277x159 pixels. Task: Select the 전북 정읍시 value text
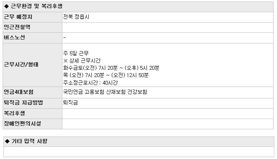tap(76, 17)
